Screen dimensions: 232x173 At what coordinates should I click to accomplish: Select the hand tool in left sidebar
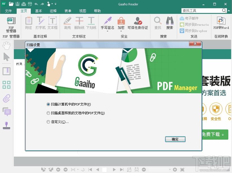pos(6,46)
